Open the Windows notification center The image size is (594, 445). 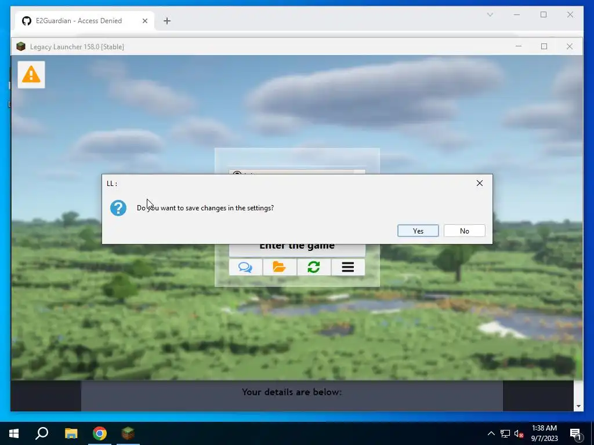point(576,434)
